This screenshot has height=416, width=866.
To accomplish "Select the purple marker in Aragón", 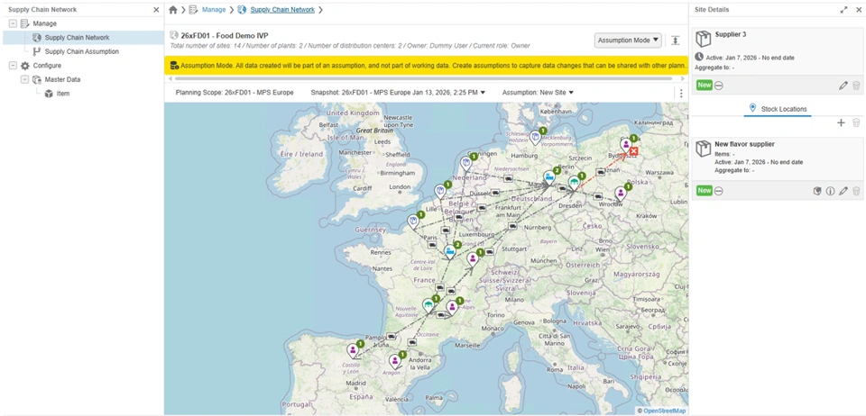I will click(394, 361).
